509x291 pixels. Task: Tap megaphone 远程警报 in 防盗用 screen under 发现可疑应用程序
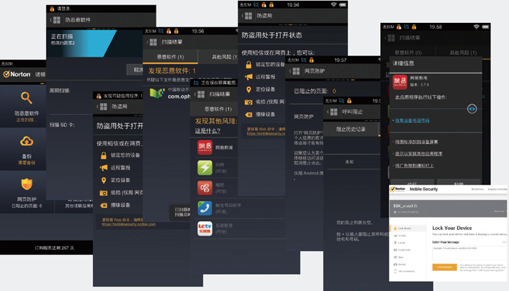tap(103, 168)
